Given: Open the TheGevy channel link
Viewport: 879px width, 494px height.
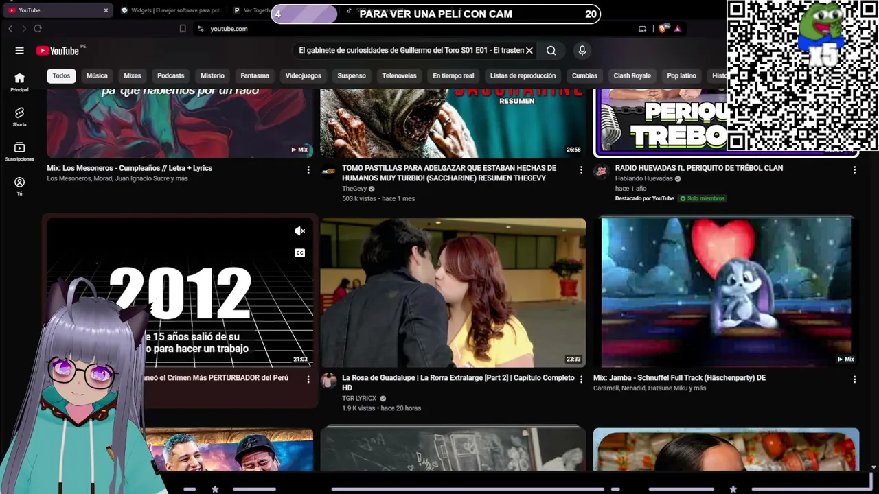Looking at the screenshot, I should coord(354,189).
